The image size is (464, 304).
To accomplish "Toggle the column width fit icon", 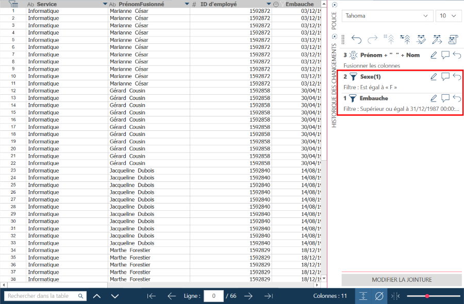I will [395, 296].
